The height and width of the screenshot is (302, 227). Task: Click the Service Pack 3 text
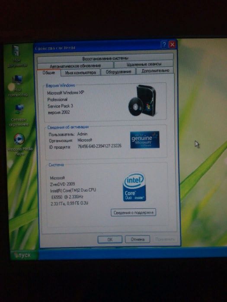pos(60,106)
